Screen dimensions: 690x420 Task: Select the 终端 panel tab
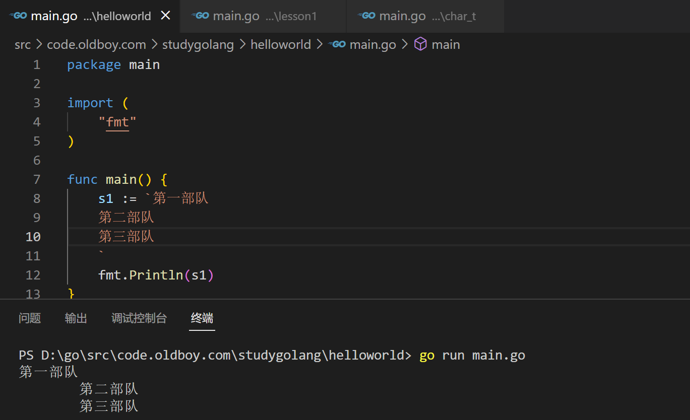coord(202,318)
